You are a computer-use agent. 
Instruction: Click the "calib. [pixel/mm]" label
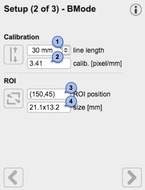click(97, 63)
